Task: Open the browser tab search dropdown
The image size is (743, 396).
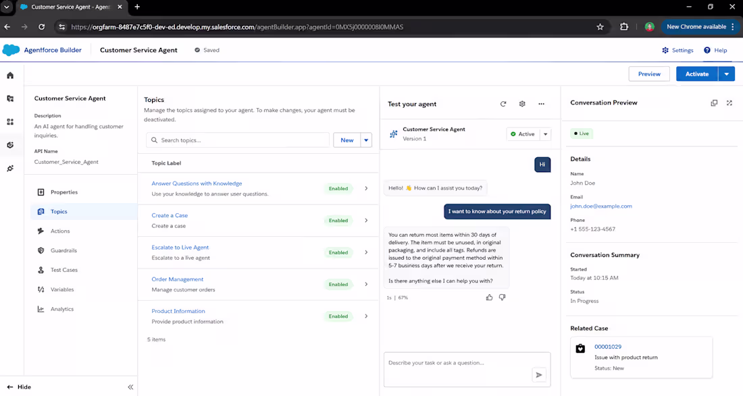Action: click(x=7, y=7)
